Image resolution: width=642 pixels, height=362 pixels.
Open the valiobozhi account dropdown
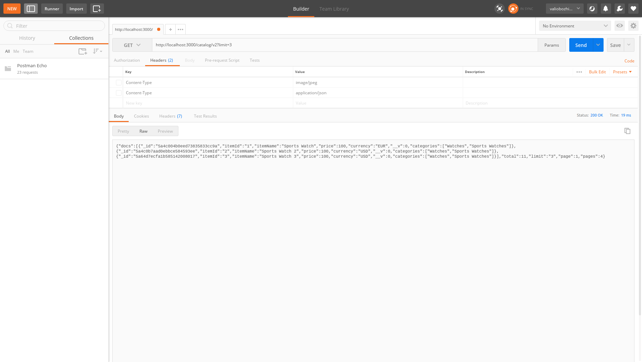[565, 9]
